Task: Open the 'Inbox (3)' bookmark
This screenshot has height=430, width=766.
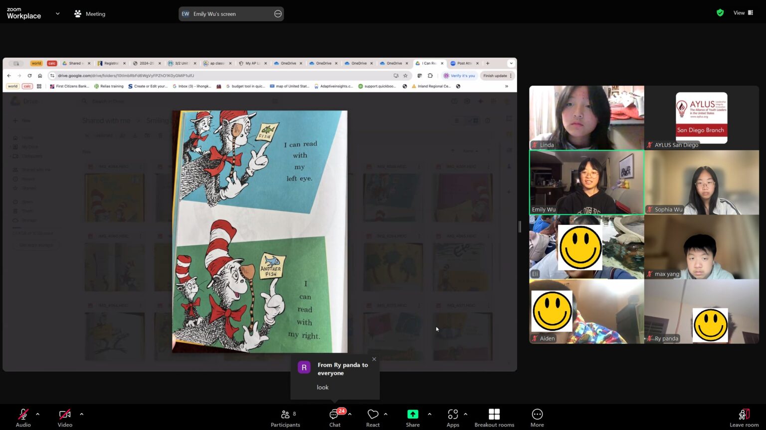Action: [x=191, y=86]
